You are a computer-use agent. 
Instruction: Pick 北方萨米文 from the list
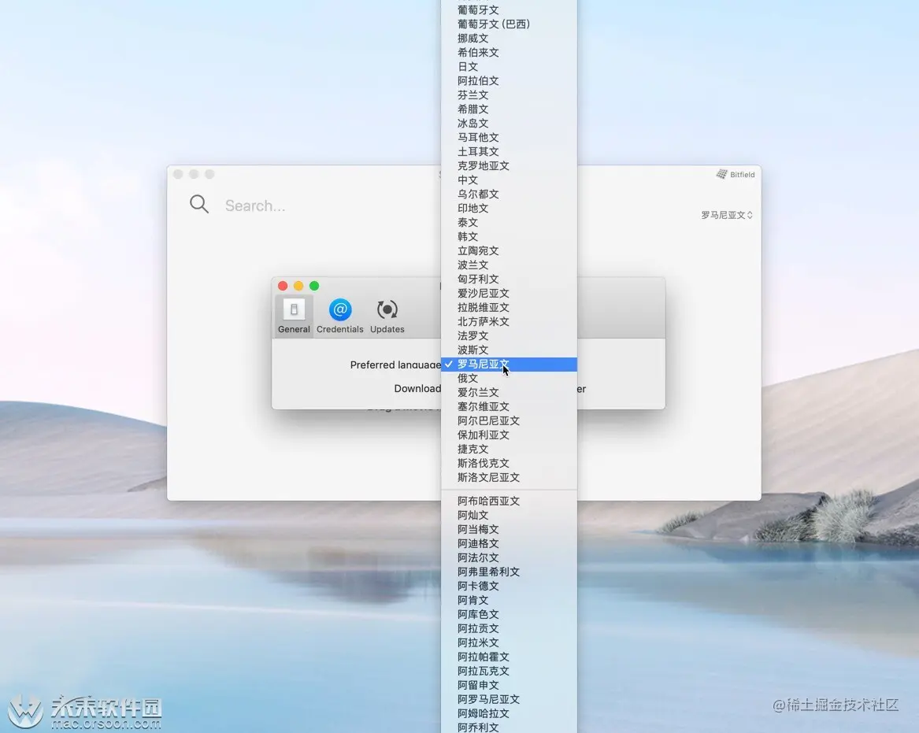coord(509,322)
